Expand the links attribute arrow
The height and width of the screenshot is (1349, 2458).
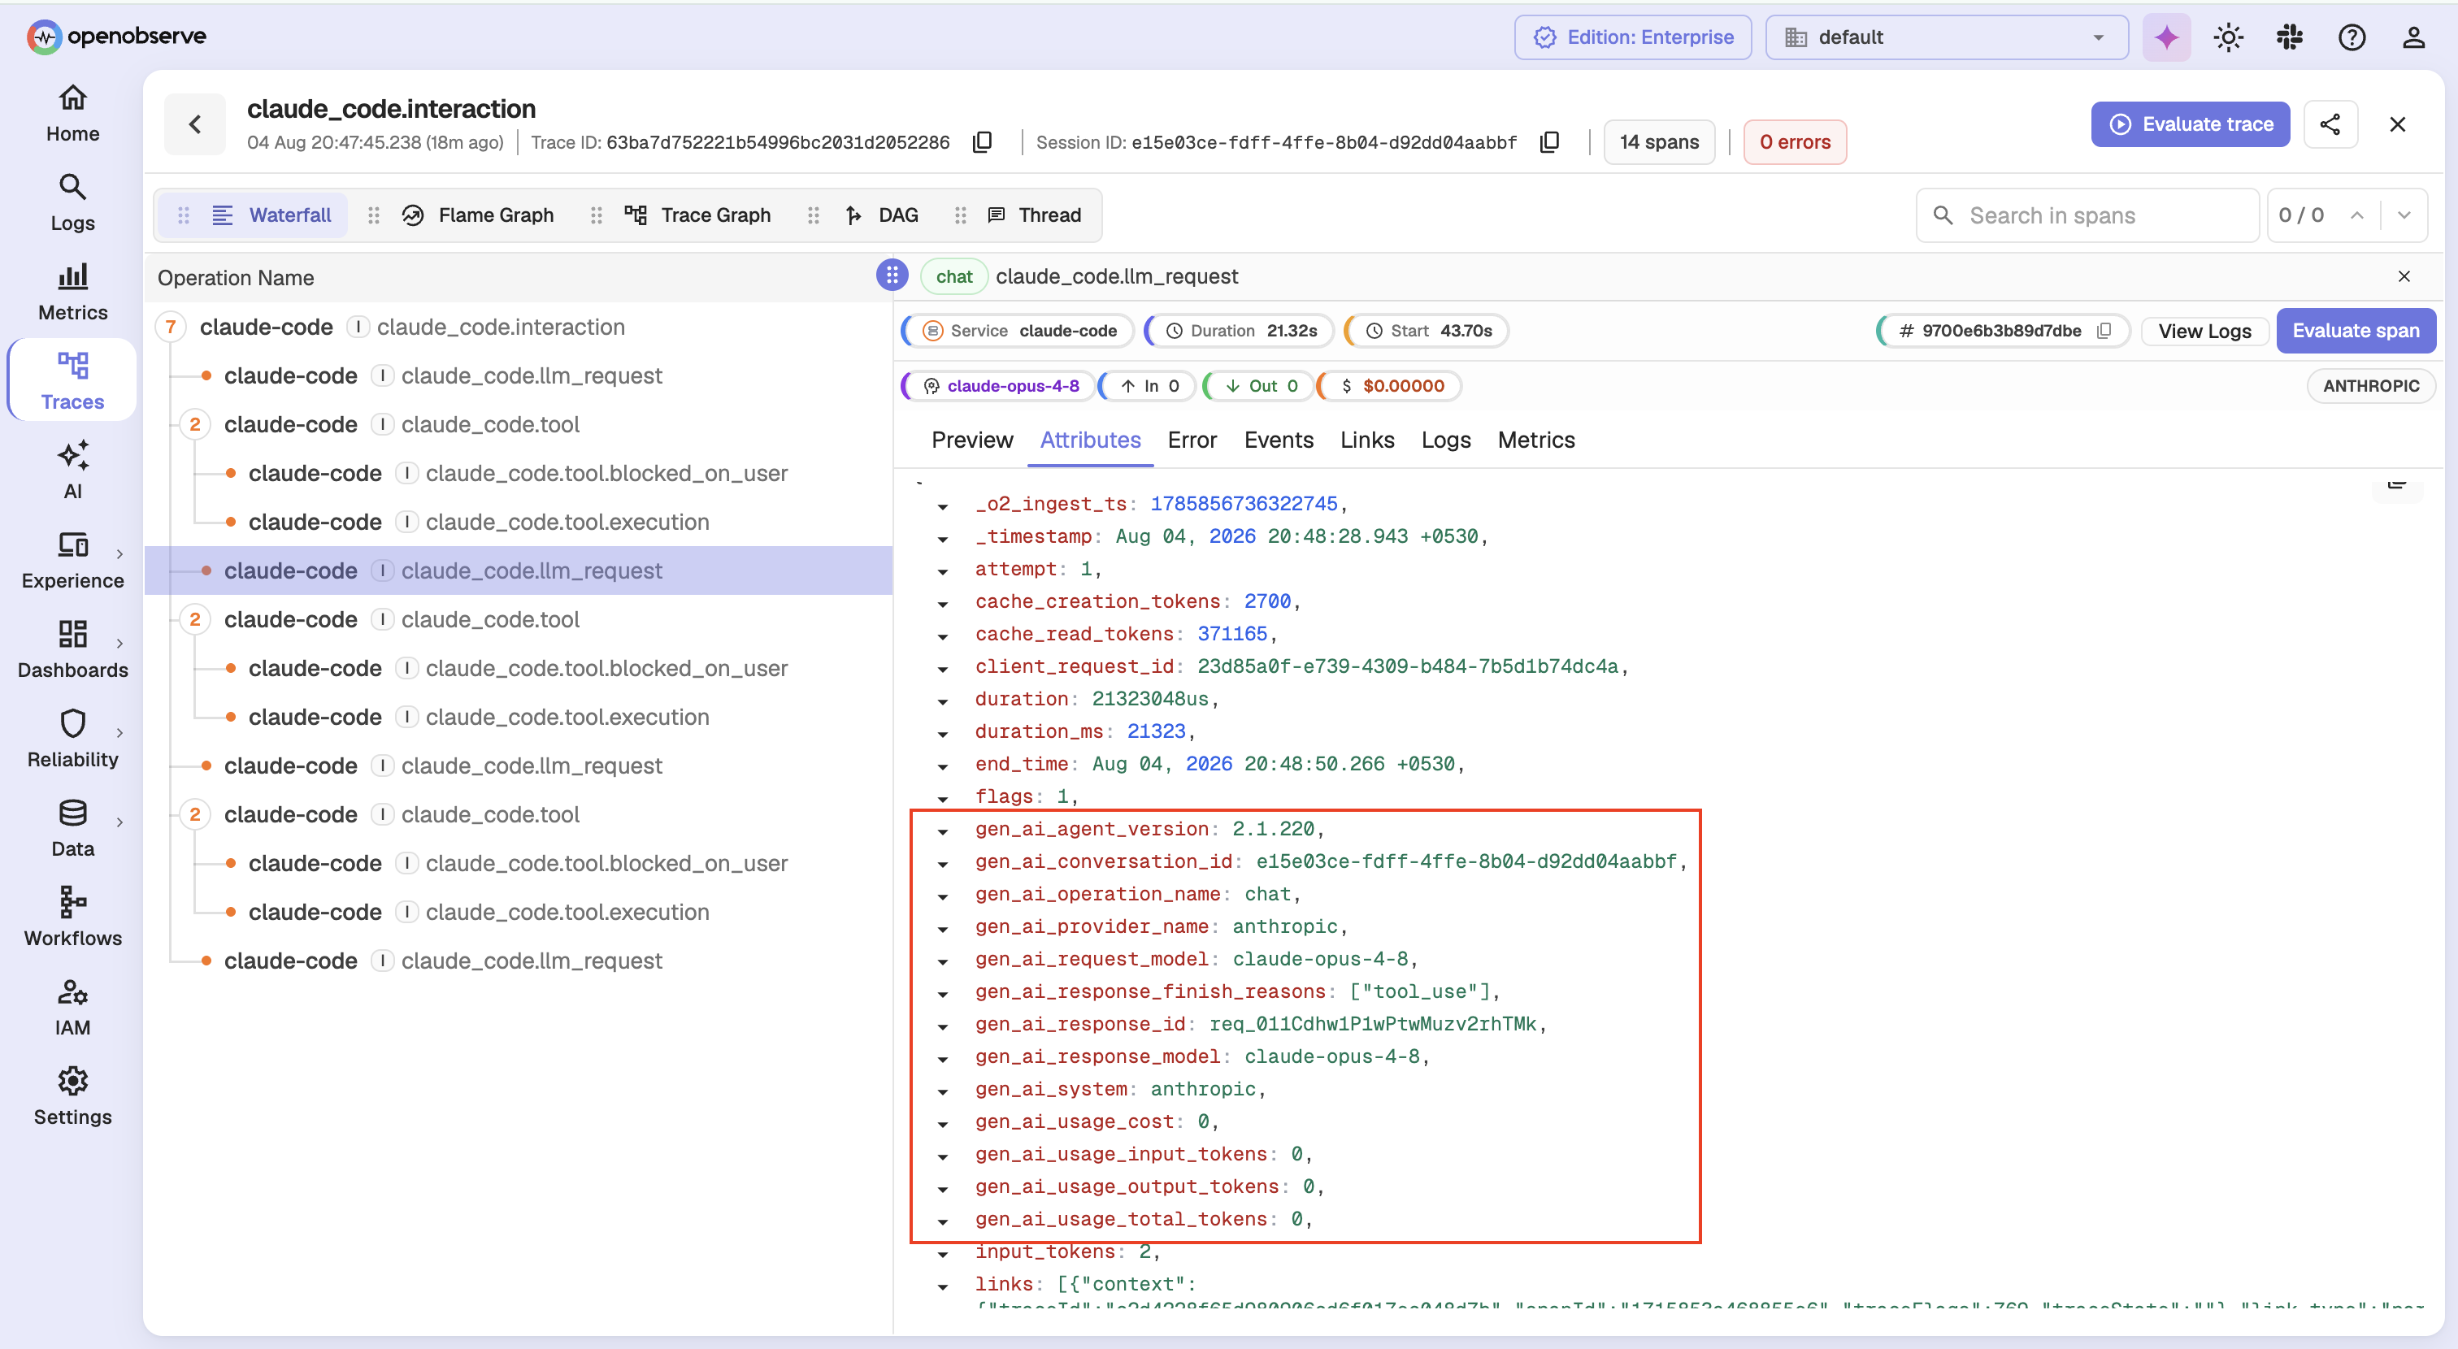942,1287
